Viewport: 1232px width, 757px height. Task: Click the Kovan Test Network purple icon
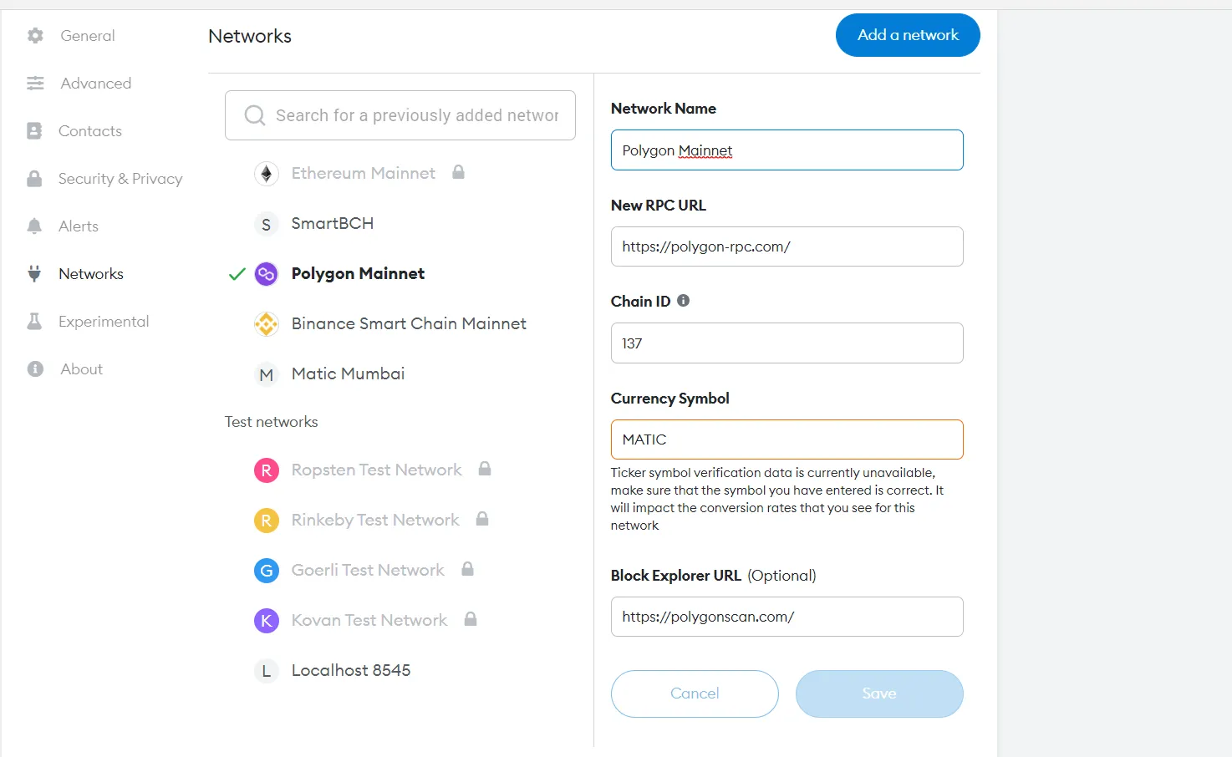[x=266, y=621]
